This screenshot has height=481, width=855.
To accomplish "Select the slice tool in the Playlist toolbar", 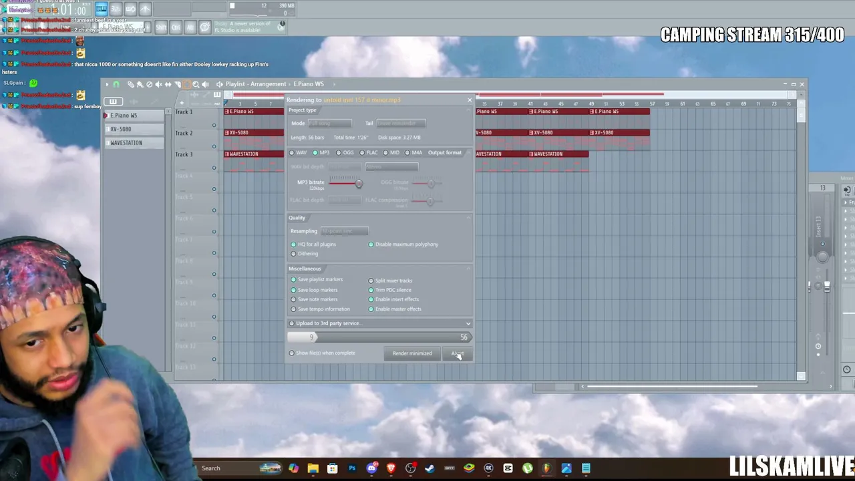I will [177, 84].
